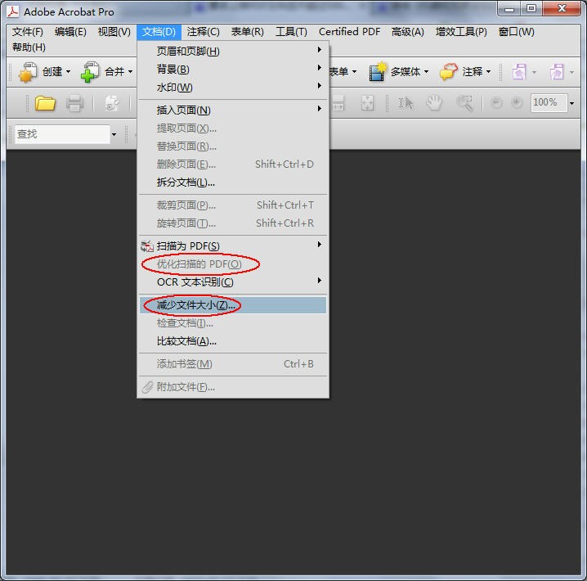The width and height of the screenshot is (587, 581).
Task: Open the Multimedia dropdown arrow
Action: coord(426,71)
